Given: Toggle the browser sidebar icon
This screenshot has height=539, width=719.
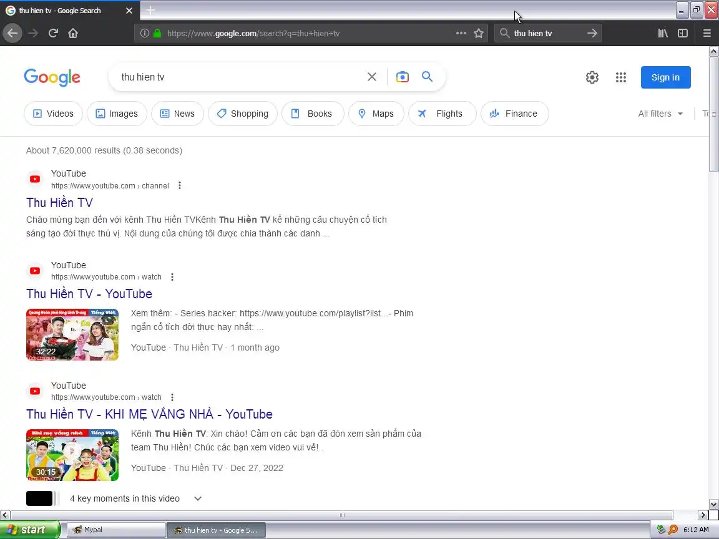Looking at the screenshot, I should click(683, 33).
